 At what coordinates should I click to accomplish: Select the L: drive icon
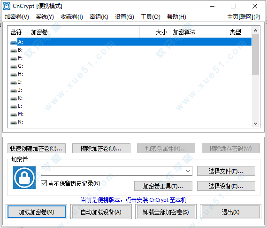(x=14, y=106)
